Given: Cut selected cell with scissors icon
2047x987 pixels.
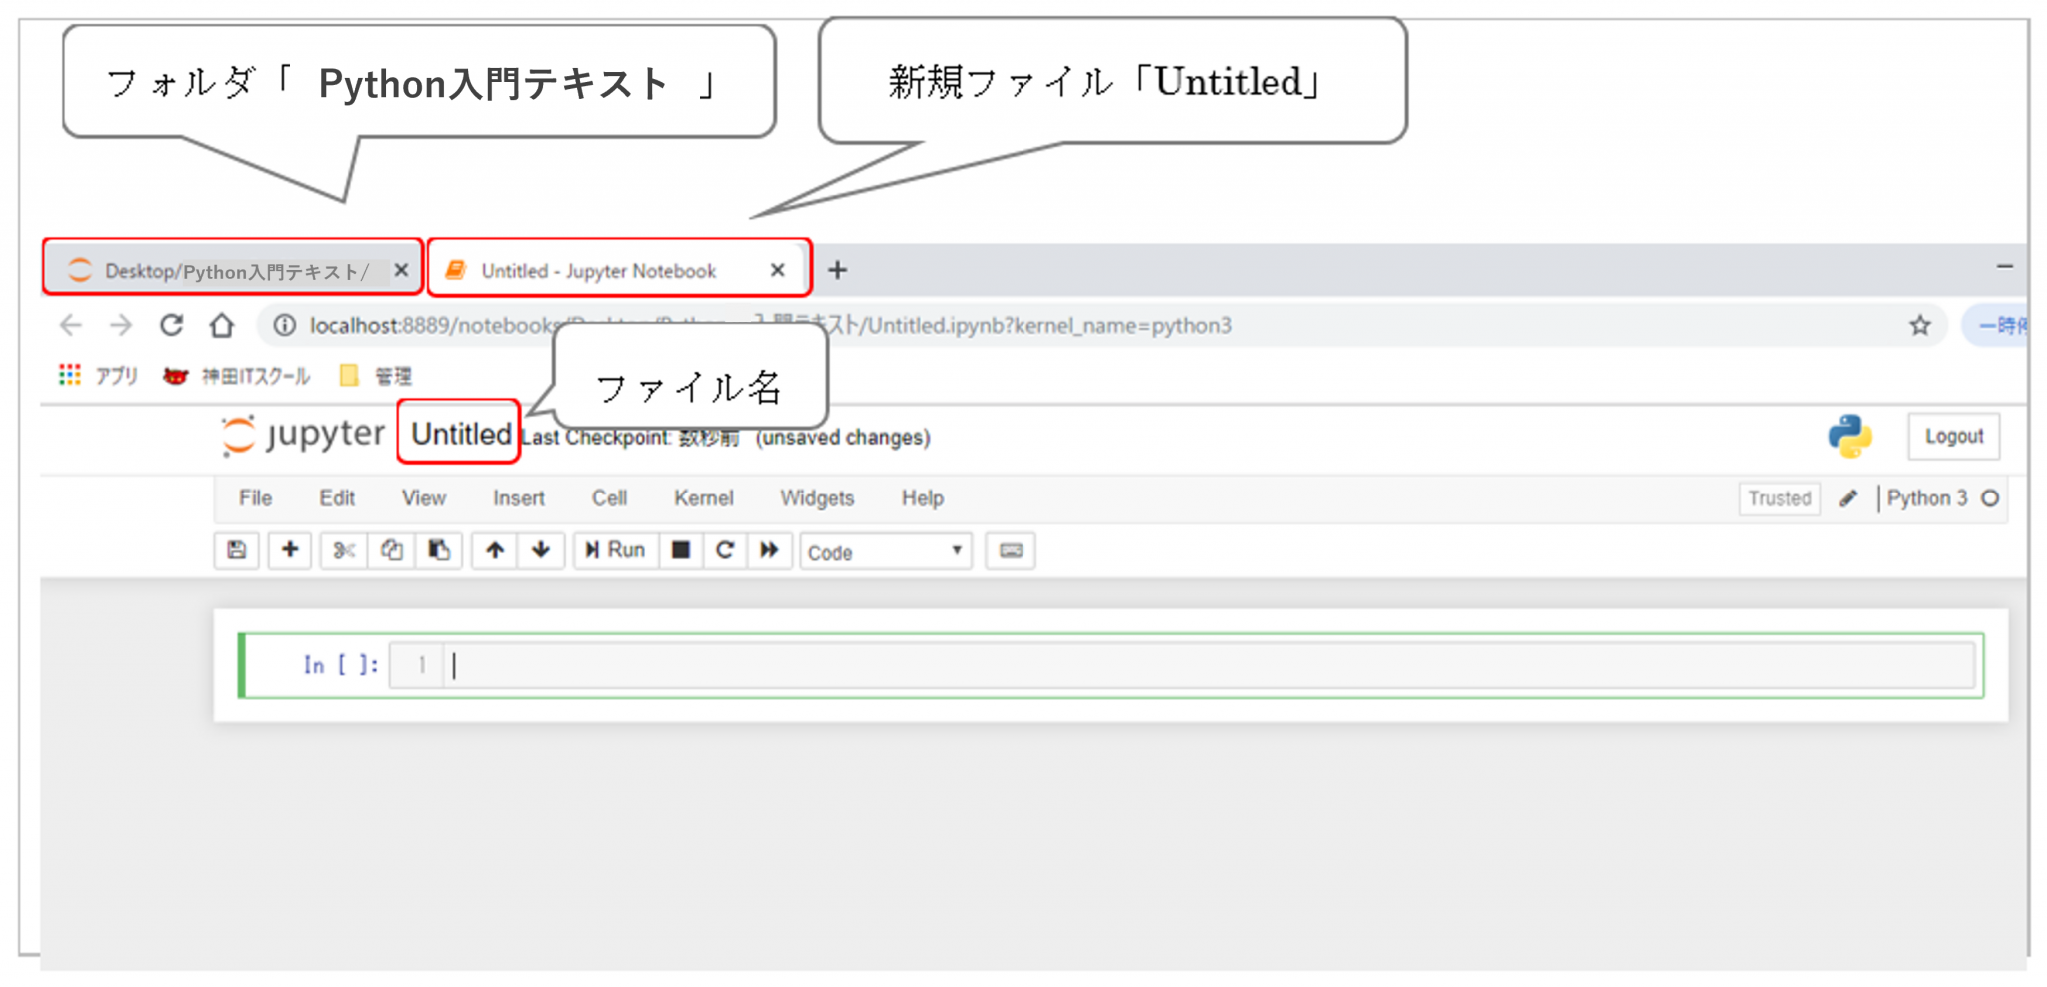Looking at the screenshot, I should pyautogui.click(x=344, y=550).
